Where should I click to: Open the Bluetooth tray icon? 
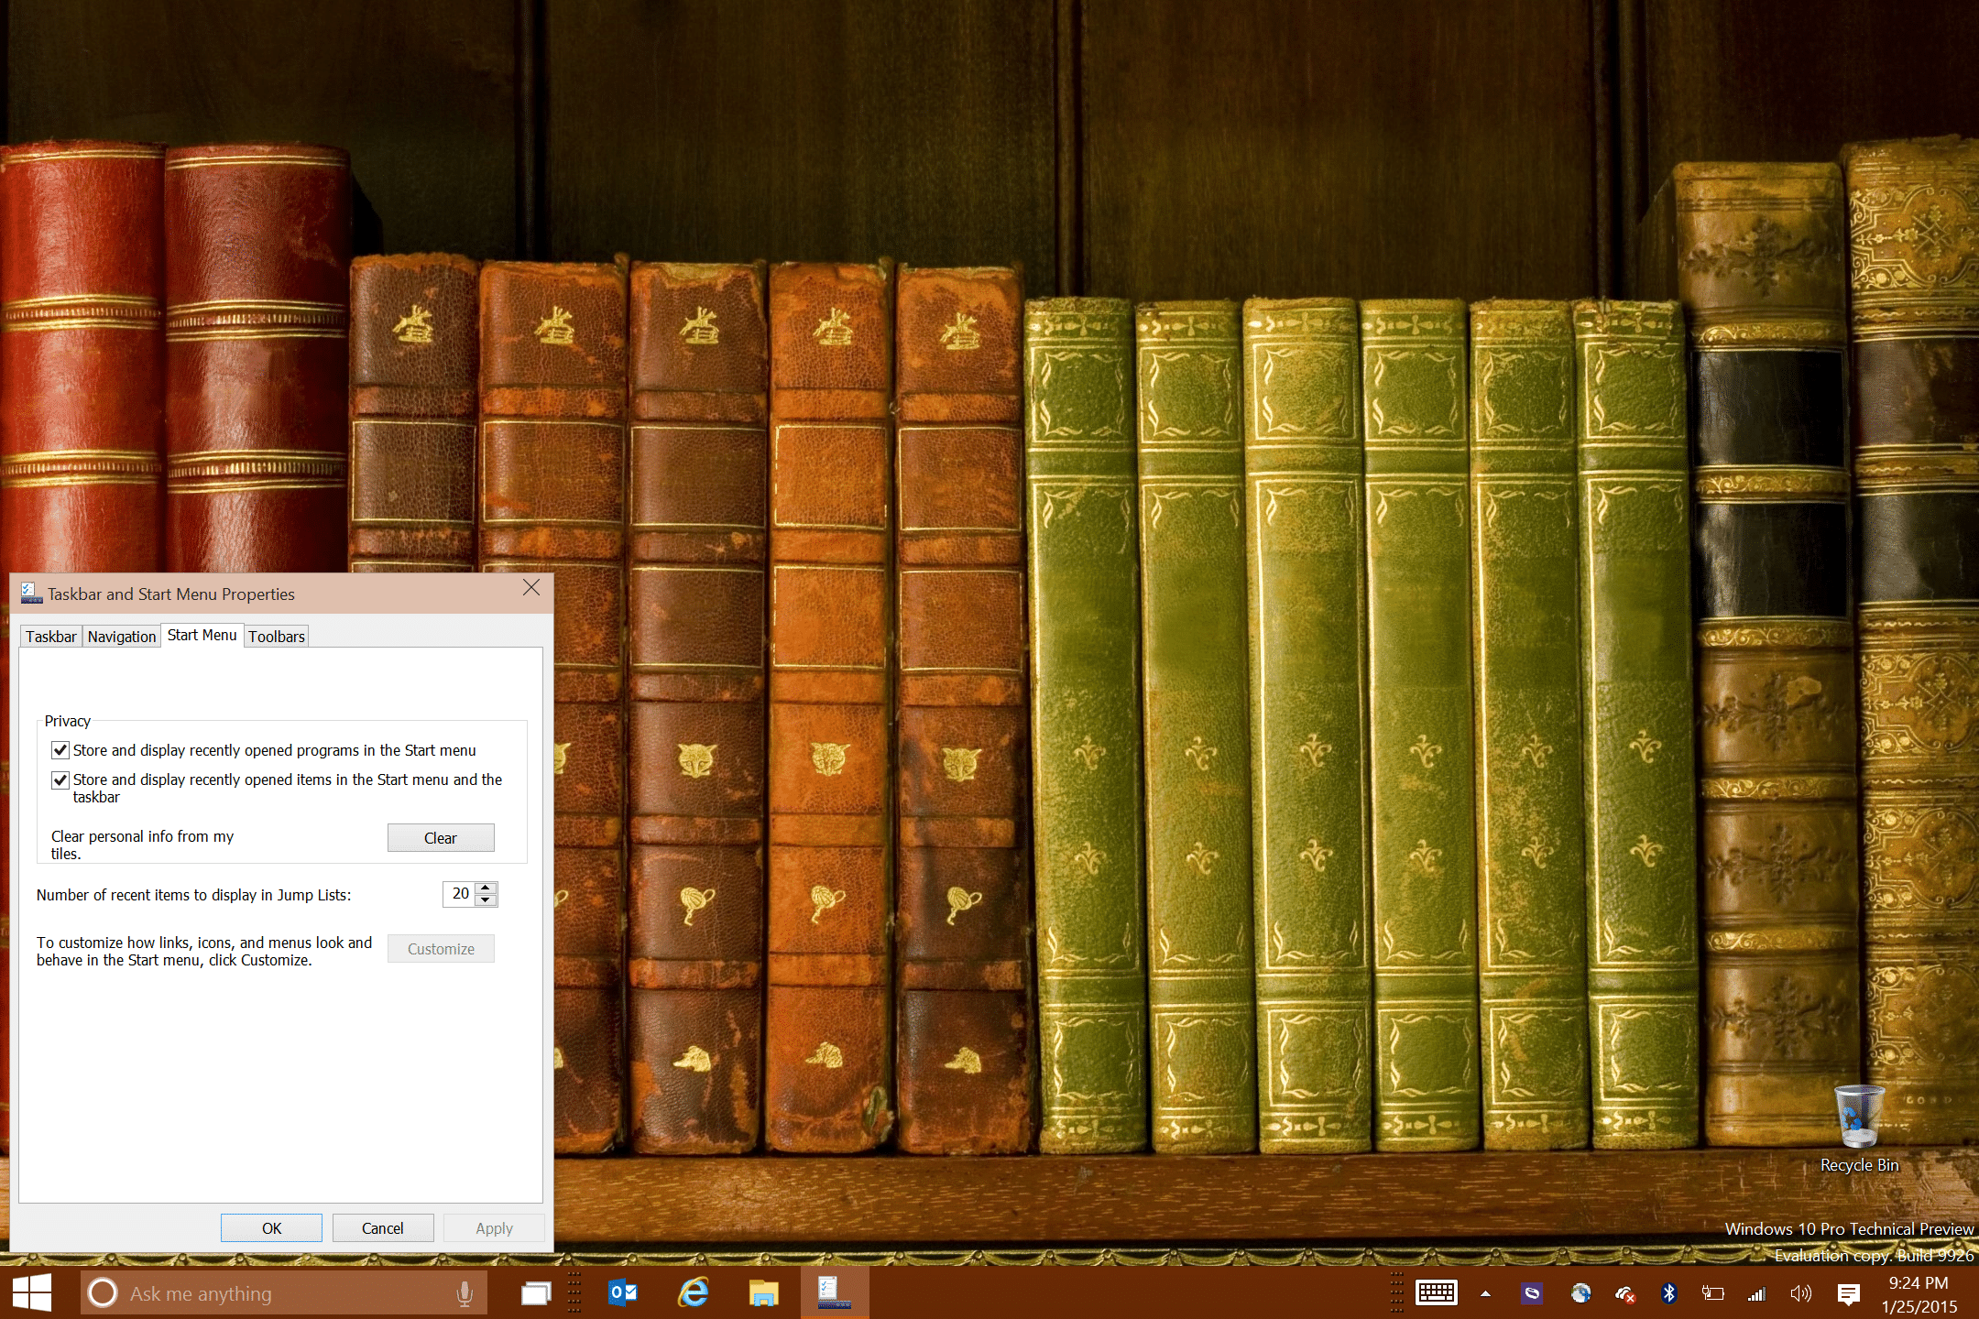tap(1669, 1293)
